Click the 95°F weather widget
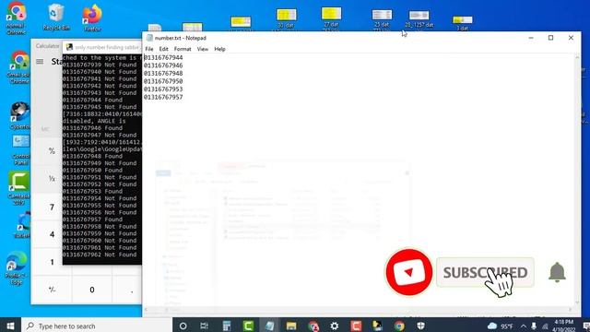Image resolution: width=590 pixels, height=332 pixels. [x=501, y=326]
